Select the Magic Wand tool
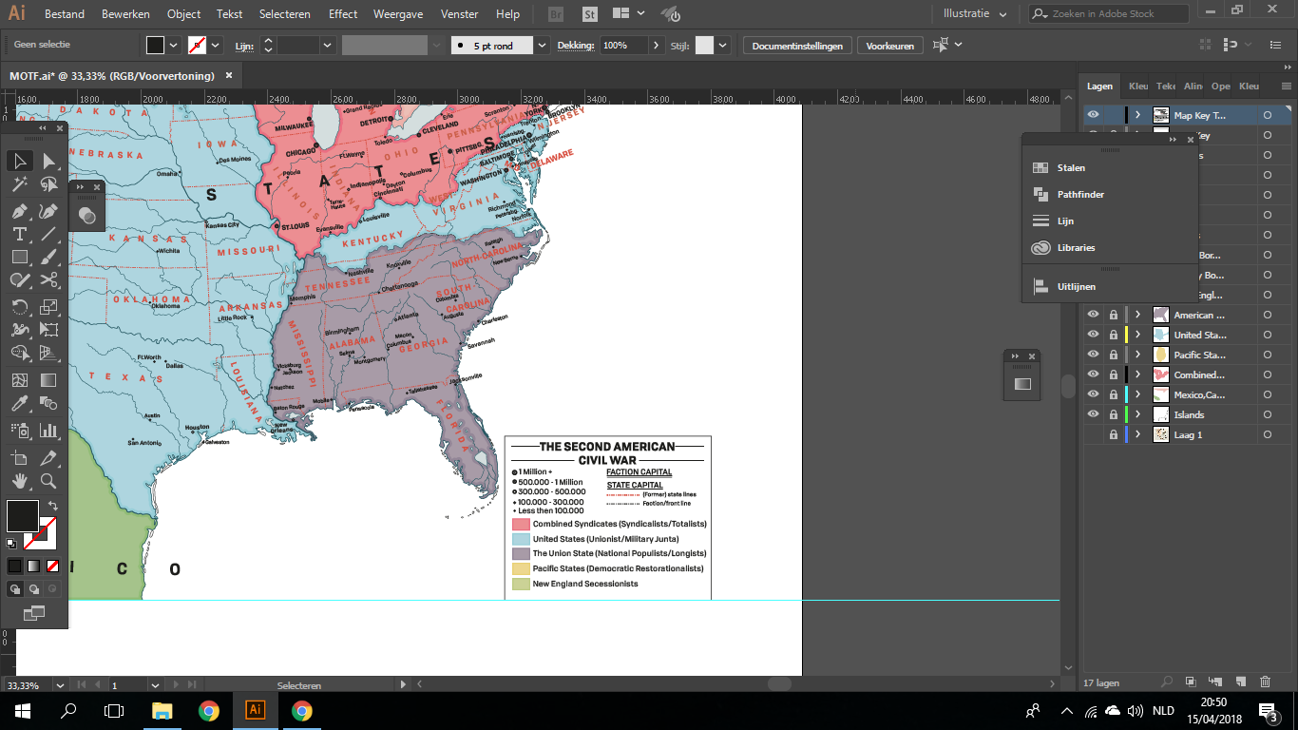The height and width of the screenshot is (730, 1298). pos(20,185)
